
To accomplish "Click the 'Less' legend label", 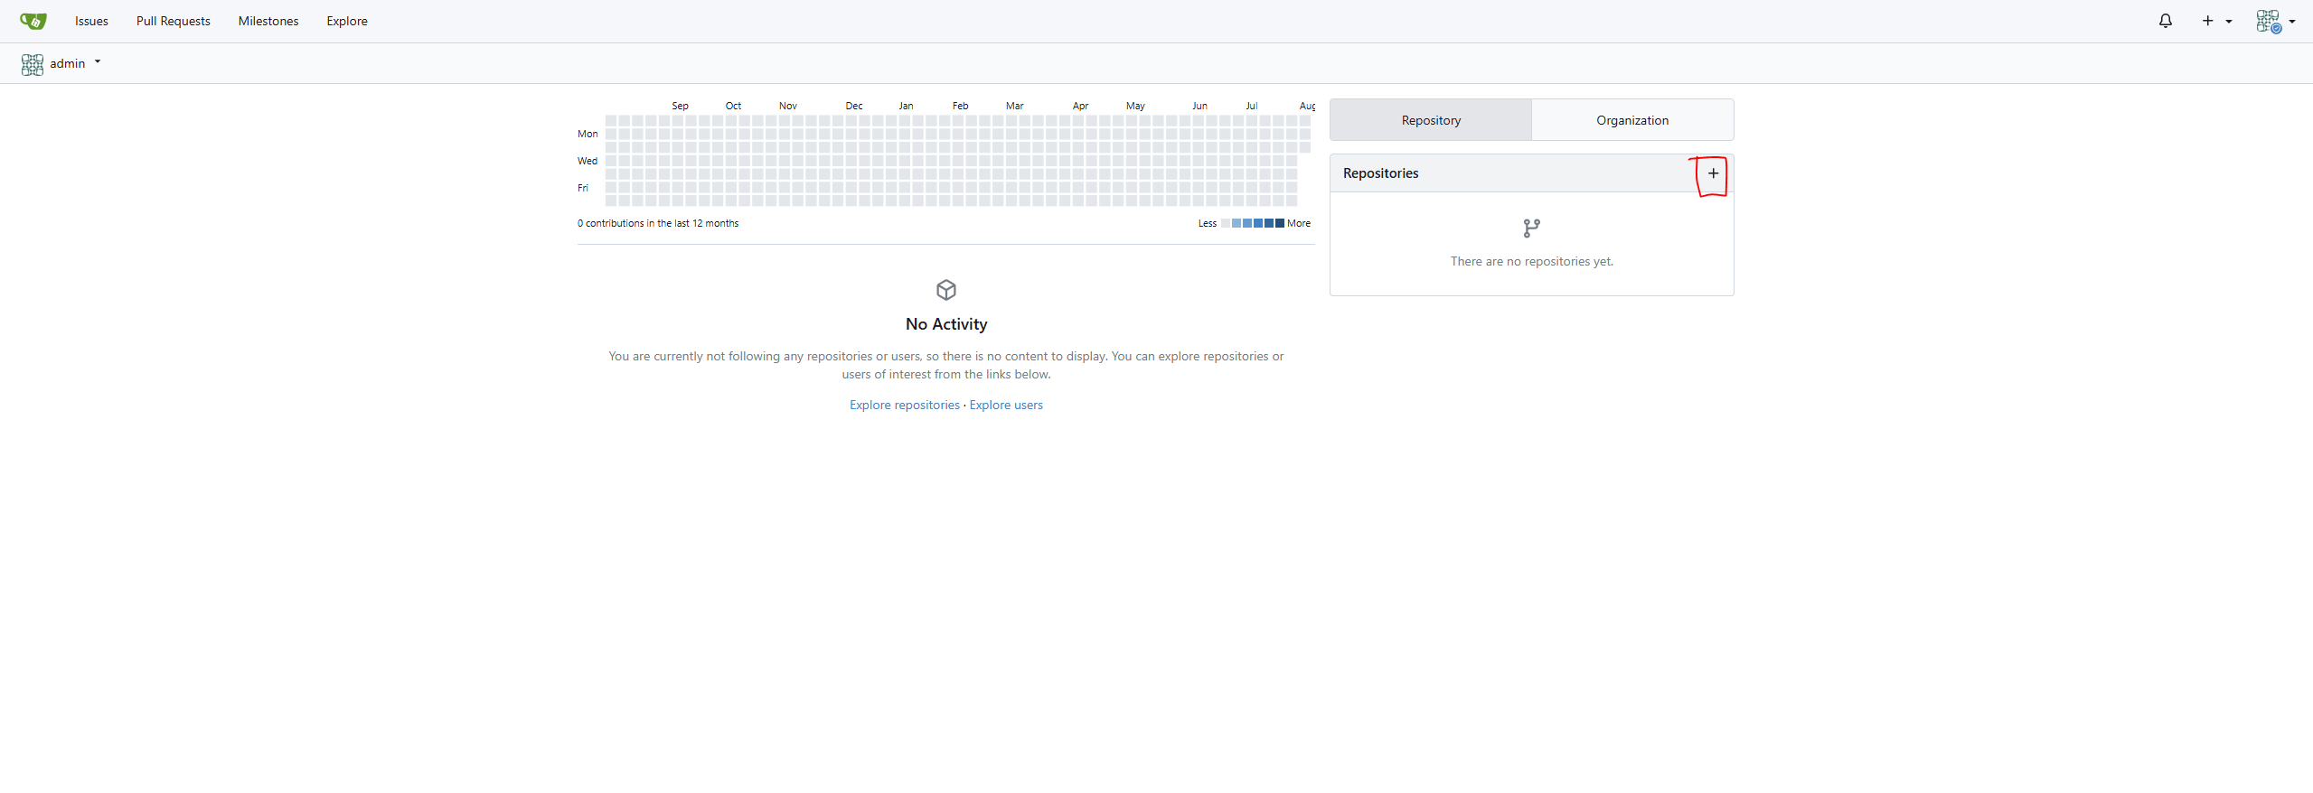I will (x=1208, y=223).
